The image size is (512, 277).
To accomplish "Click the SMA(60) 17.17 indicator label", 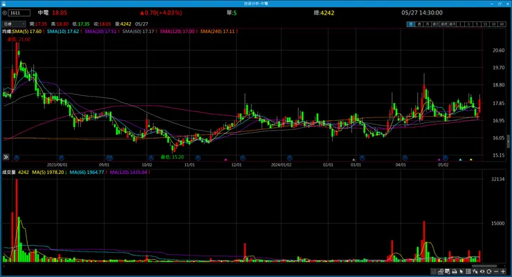I will point(138,31).
